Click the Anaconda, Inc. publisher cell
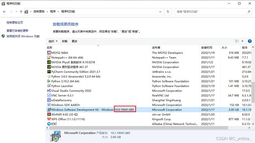 click(x=162, y=77)
